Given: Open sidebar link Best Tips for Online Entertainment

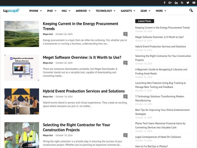Looking at the screenshot, I should (x=162, y=112).
